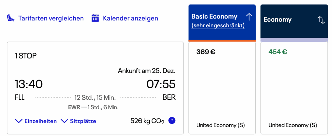Open the sehr eingeschränkt restrictions link
Viewport: 332px width, 136px height.
click(218, 26)
